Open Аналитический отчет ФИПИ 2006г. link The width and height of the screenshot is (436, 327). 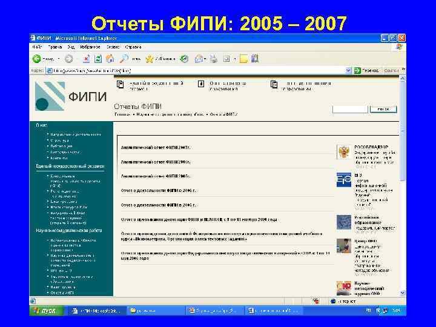(156, 162)
